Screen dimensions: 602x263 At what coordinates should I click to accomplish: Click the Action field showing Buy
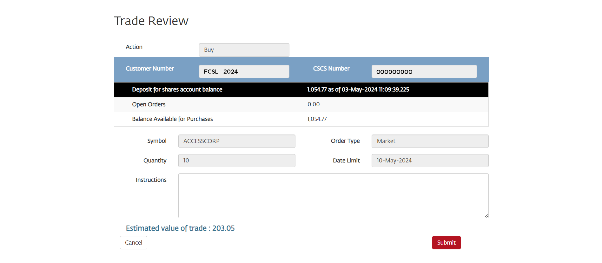tap(244, 50)
